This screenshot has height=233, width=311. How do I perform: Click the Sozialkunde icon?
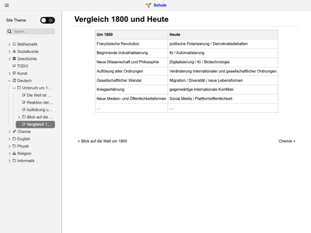tap(14, 51)
